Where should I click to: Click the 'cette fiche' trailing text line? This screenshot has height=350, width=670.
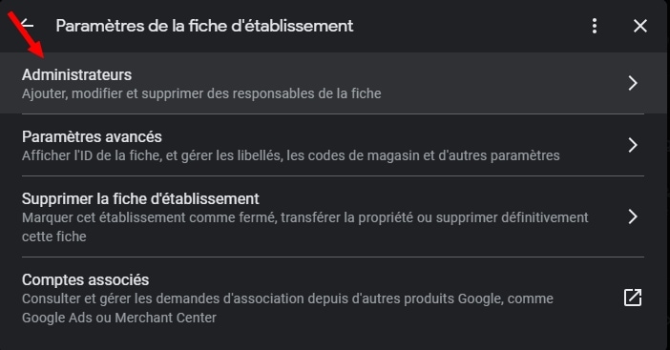coord(54,237)
